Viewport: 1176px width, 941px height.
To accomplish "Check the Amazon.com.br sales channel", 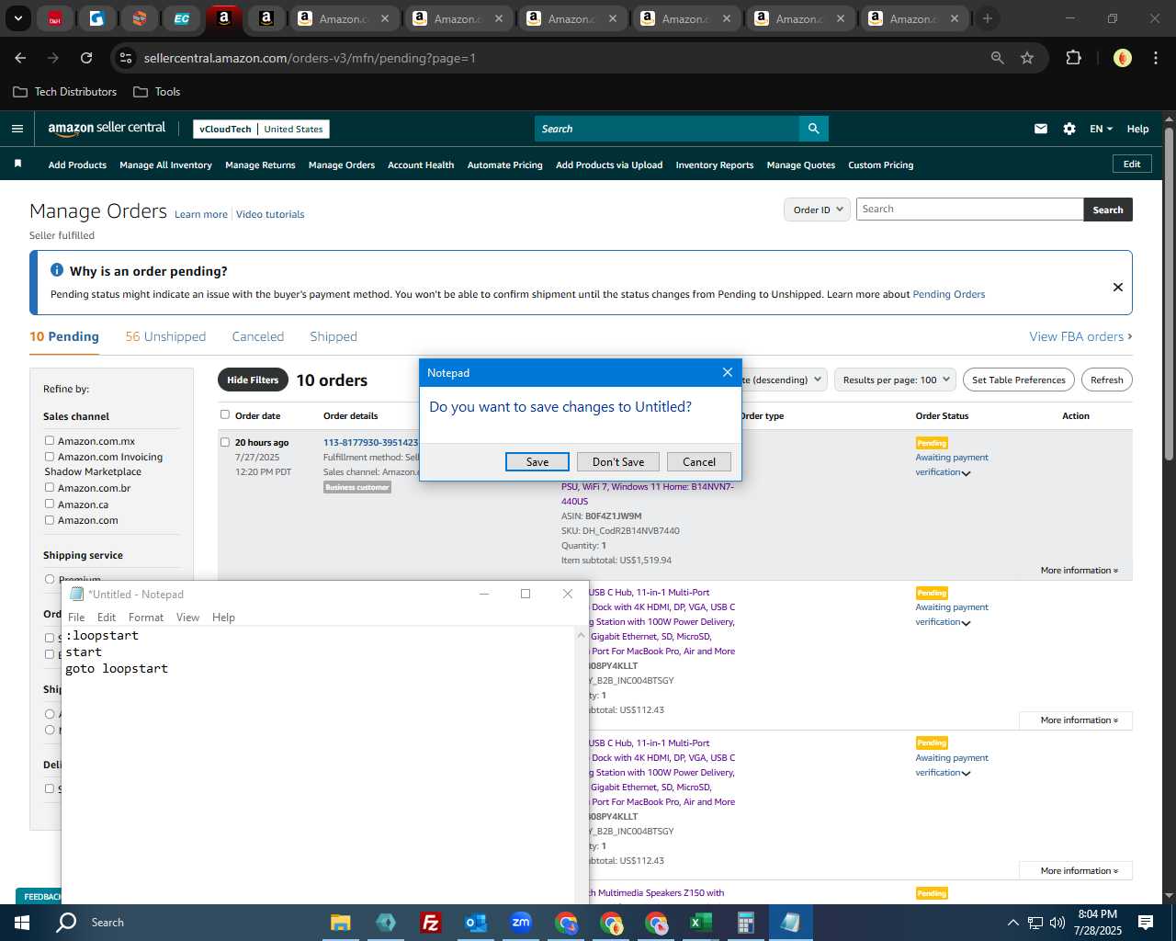I will tap(50, 487).
